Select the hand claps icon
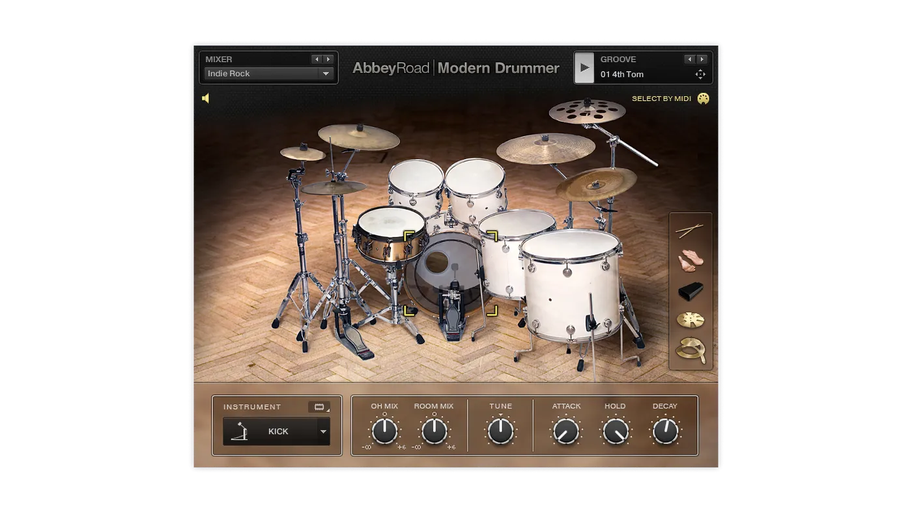 [691, 260]
